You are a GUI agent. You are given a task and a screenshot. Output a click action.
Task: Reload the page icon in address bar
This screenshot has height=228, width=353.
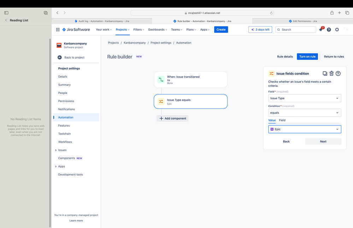tap(271, 13)
